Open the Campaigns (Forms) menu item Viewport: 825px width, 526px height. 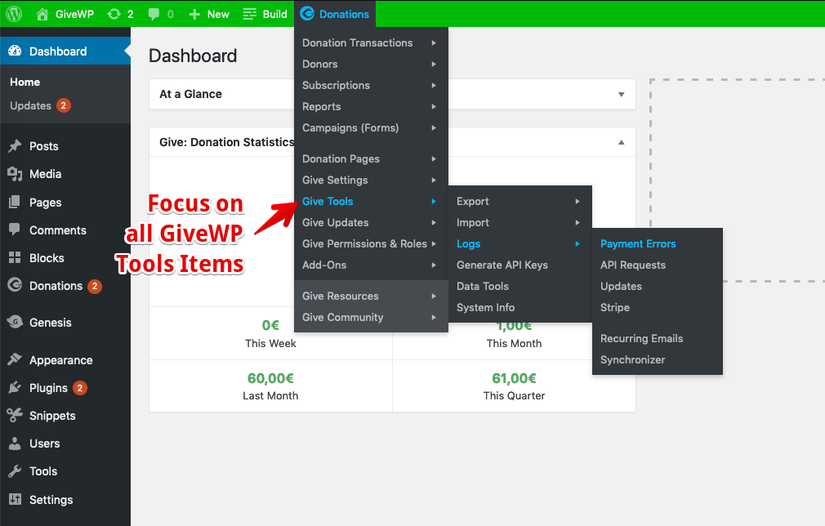[371, 127]
